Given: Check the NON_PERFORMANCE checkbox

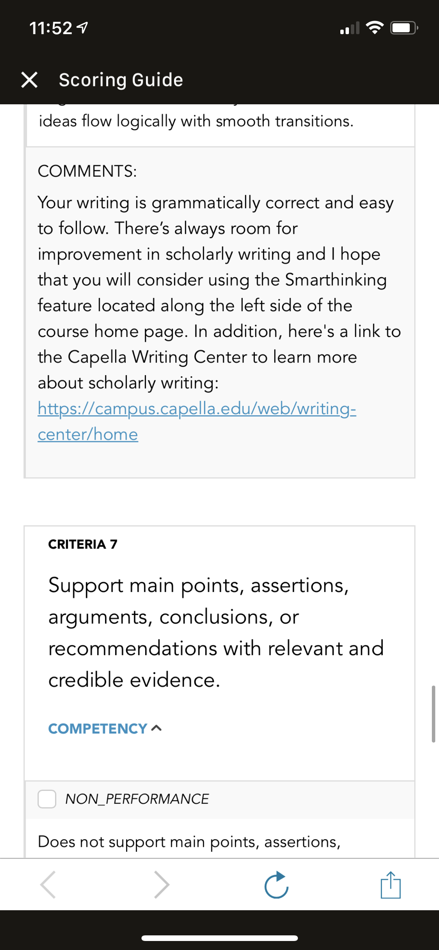Looking at the screenshot, I should coord(47,799).
